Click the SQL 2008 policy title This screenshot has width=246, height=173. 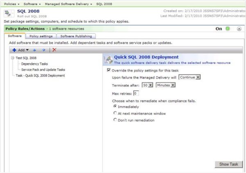coord(28,11)
